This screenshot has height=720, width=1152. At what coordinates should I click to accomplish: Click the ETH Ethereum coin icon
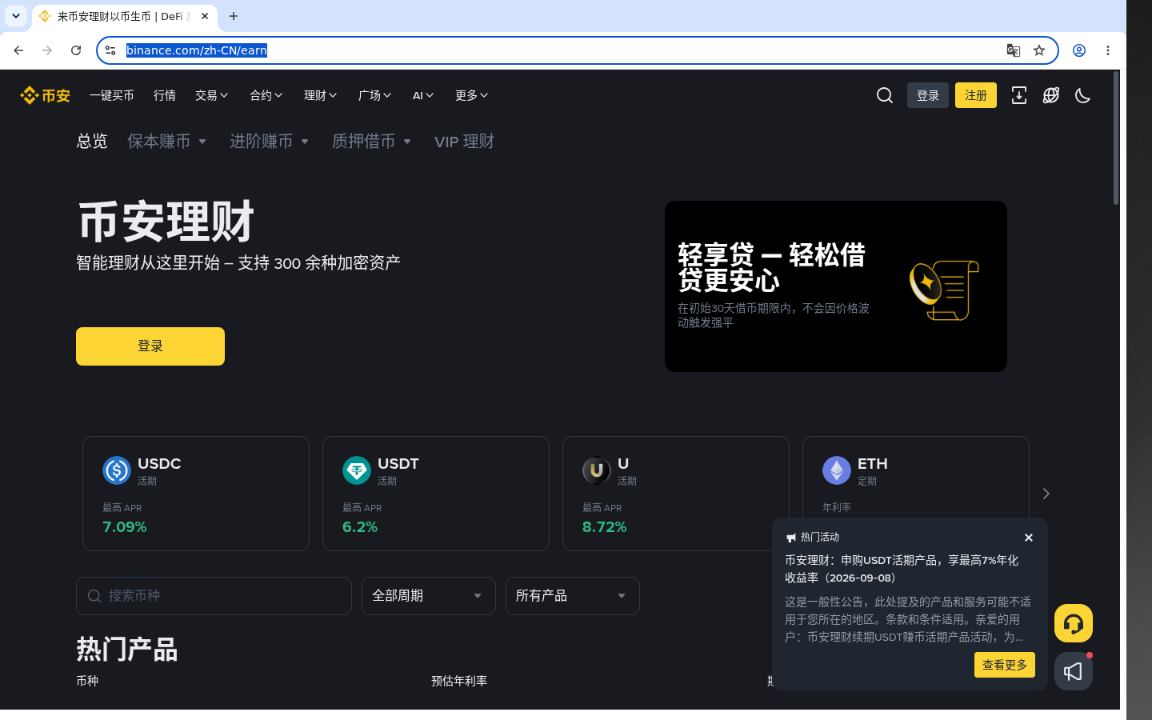click(837, 470)
